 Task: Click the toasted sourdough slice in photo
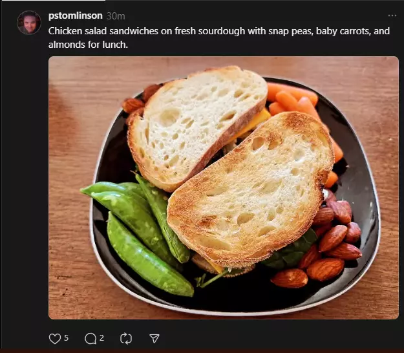pos(250,191)
